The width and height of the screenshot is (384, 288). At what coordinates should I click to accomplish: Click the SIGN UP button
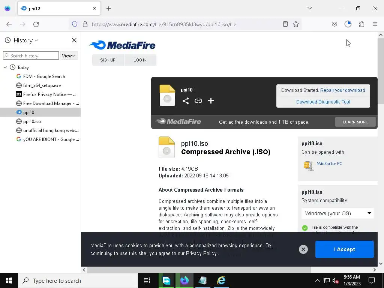pos(108,60)
